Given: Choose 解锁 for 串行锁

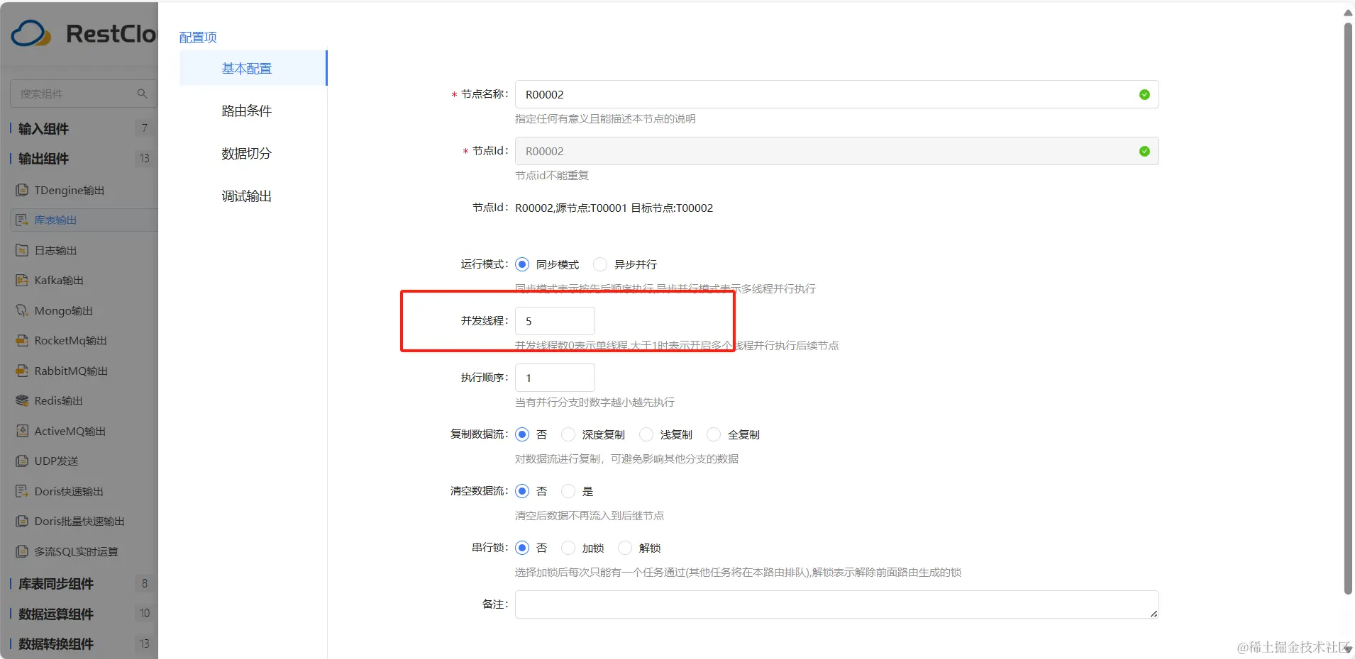Looking at the screenshot, I should point(625,548).
